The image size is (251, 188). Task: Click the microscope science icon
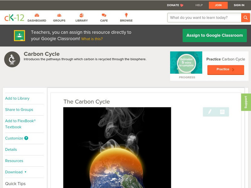tap(12, 59)
